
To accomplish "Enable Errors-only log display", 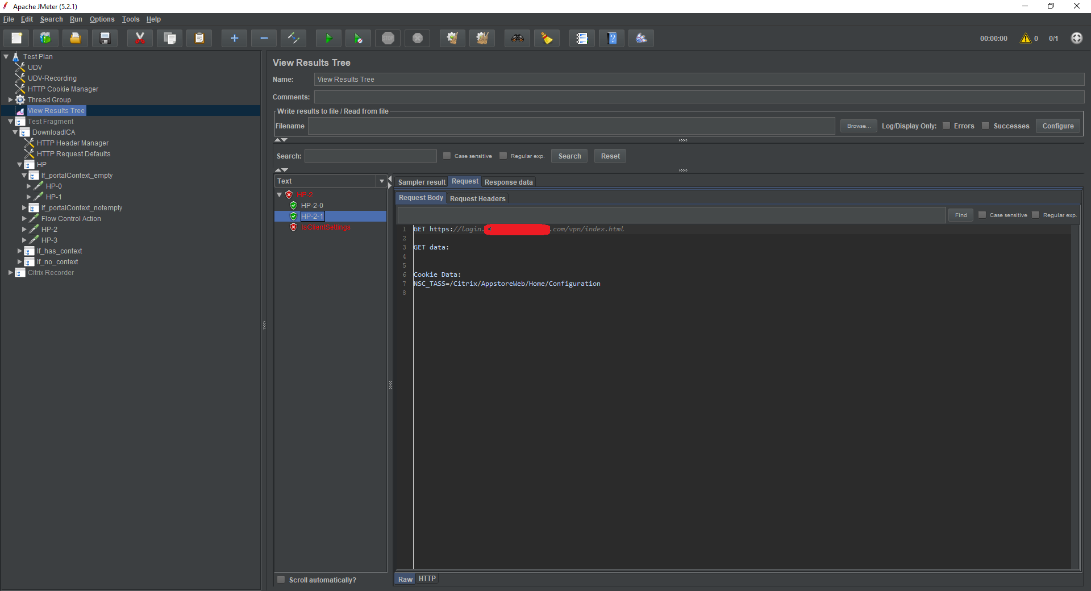I will tap(947, 126).
